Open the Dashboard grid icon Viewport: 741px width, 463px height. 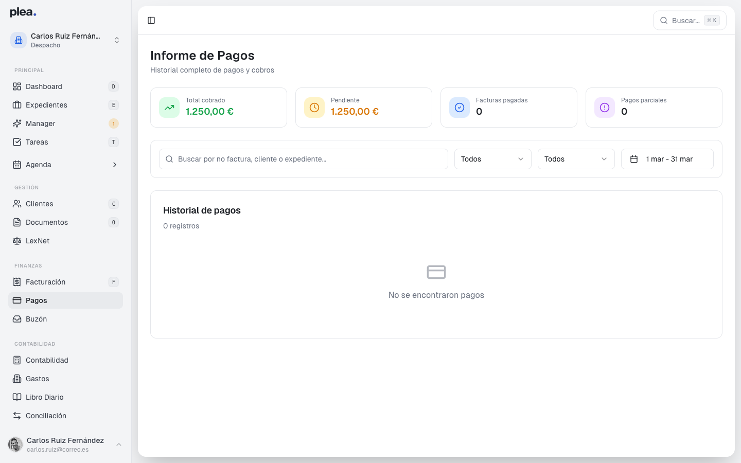click(17, 86)
